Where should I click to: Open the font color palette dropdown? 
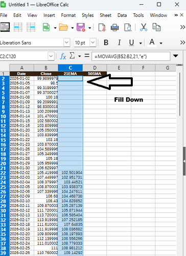pos(161,43)
